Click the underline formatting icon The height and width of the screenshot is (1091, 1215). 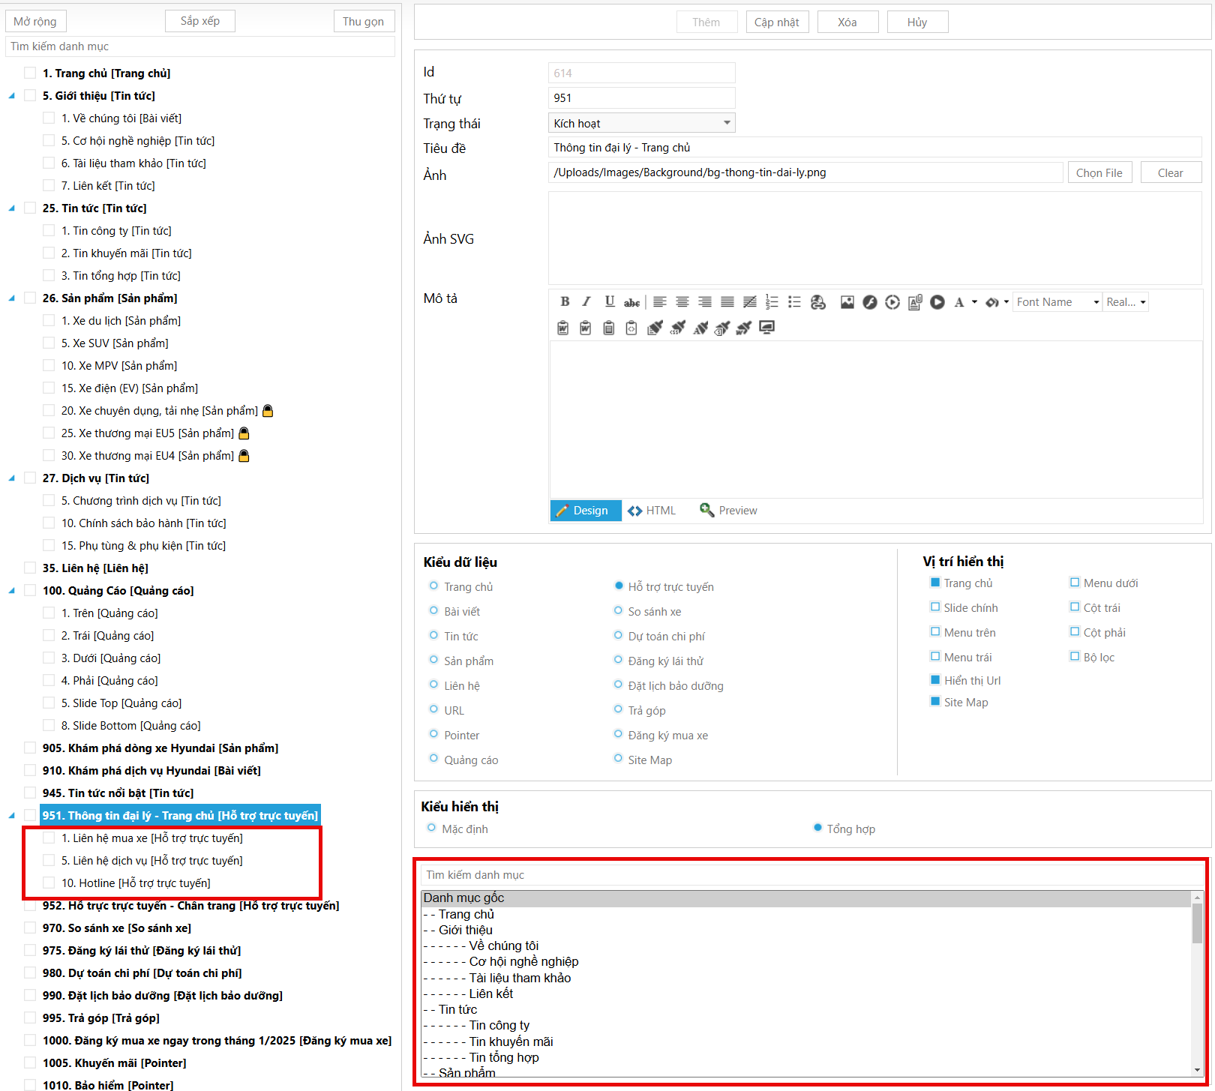point(609,302)
